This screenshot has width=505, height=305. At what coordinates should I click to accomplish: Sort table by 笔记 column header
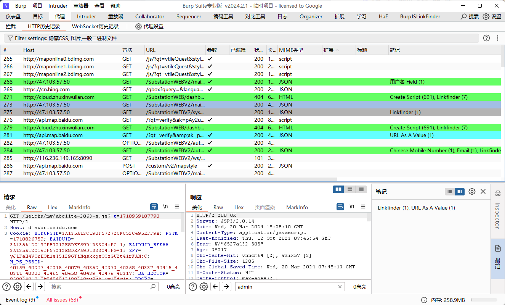coord(444,50)
